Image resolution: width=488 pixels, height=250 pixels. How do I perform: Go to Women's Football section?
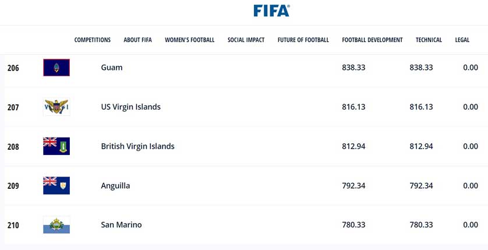[x=189, y=40]
